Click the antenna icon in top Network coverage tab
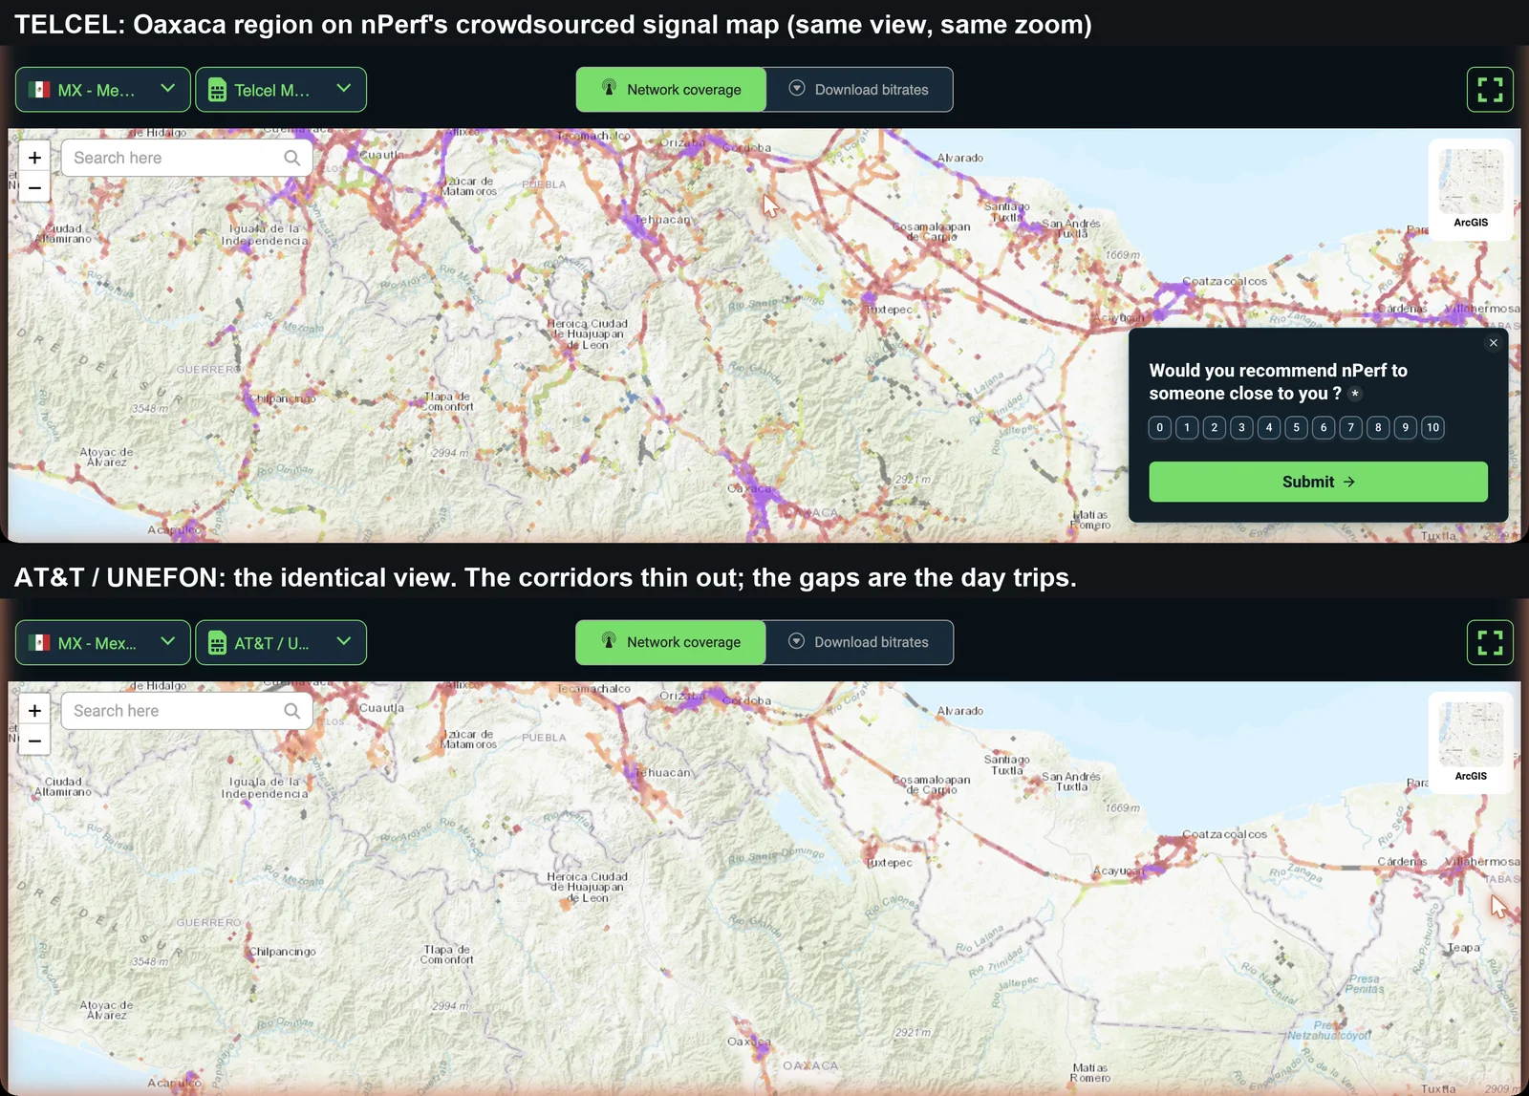The height and width of the screenshot is (1096, 1529). [x=609, y=88]
